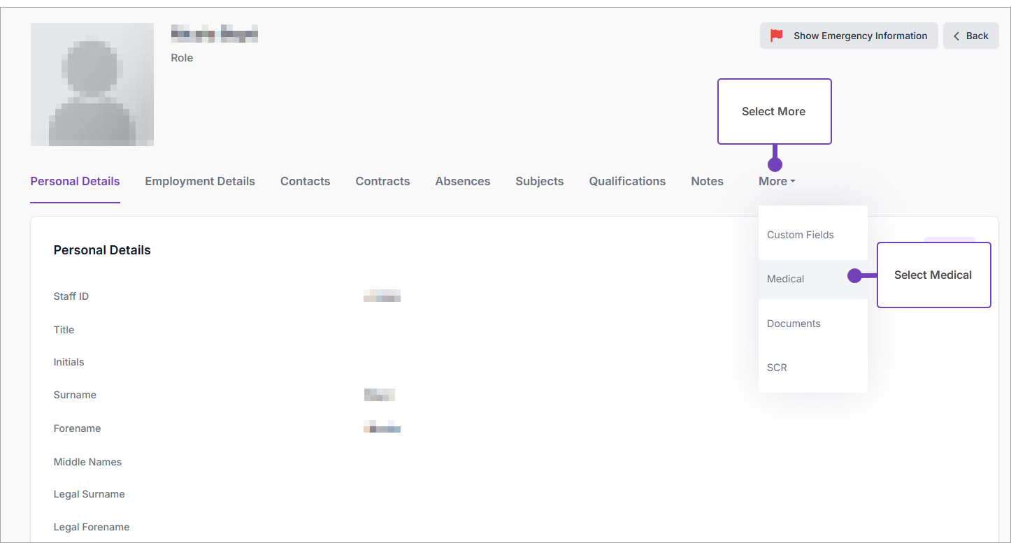This screenshot has width=1011, height=543.
Task: Click the left chevron back arrow
Action: coord(956,36)
